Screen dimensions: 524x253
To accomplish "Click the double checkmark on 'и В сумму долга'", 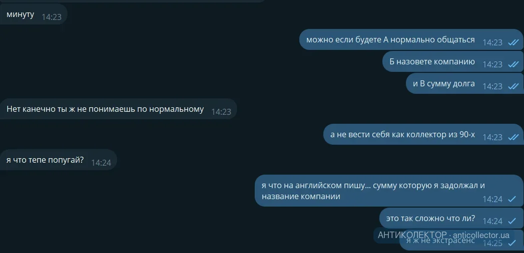I will (513, 87).
